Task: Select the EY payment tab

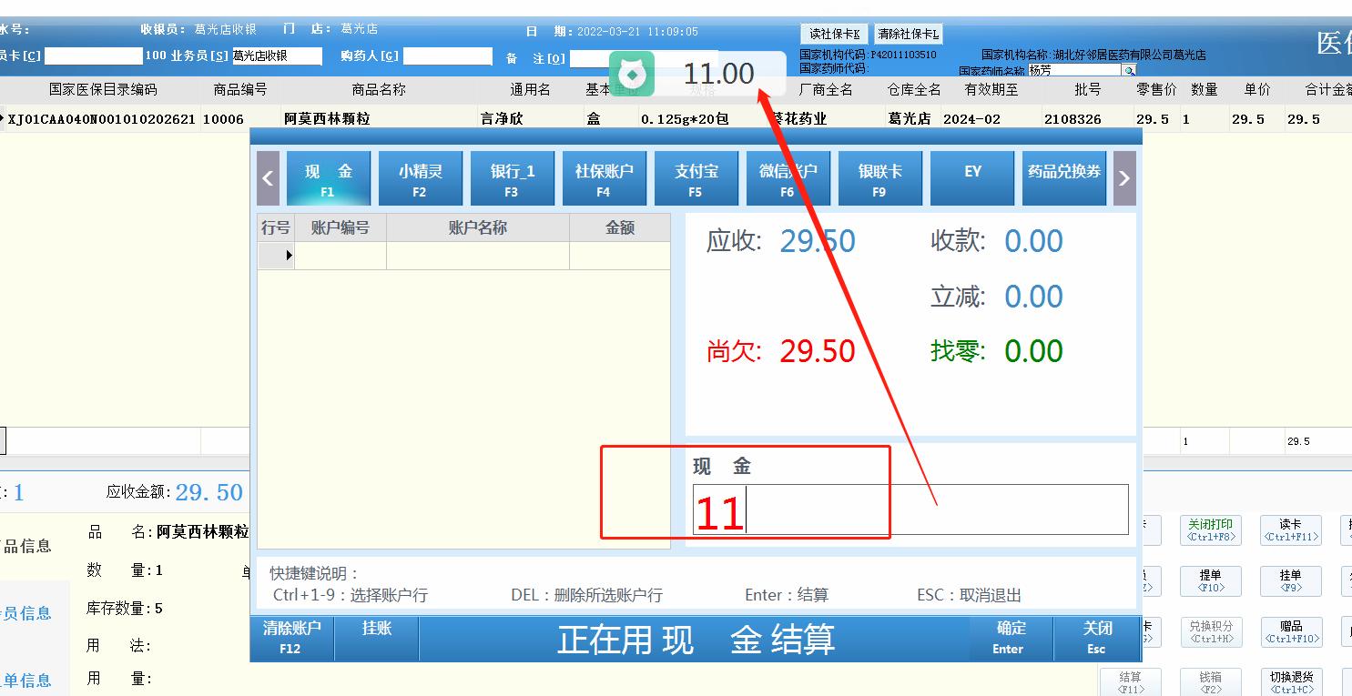Action: point(971,178)
